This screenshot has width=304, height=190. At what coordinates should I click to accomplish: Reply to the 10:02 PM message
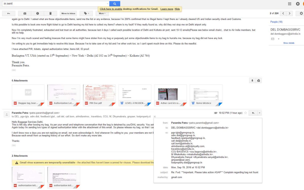253,113
